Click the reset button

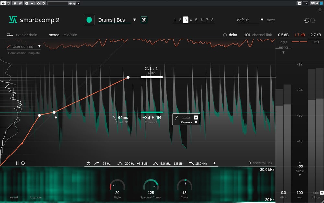(x=14, y=197)
